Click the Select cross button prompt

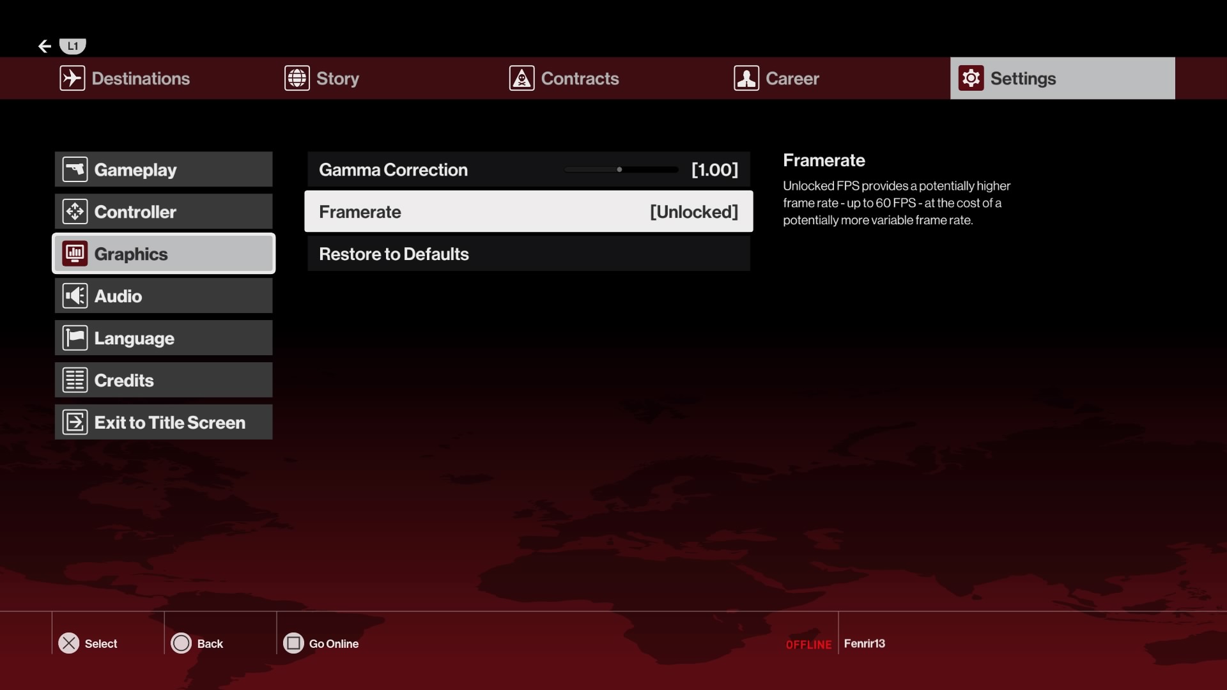[68, 643]
